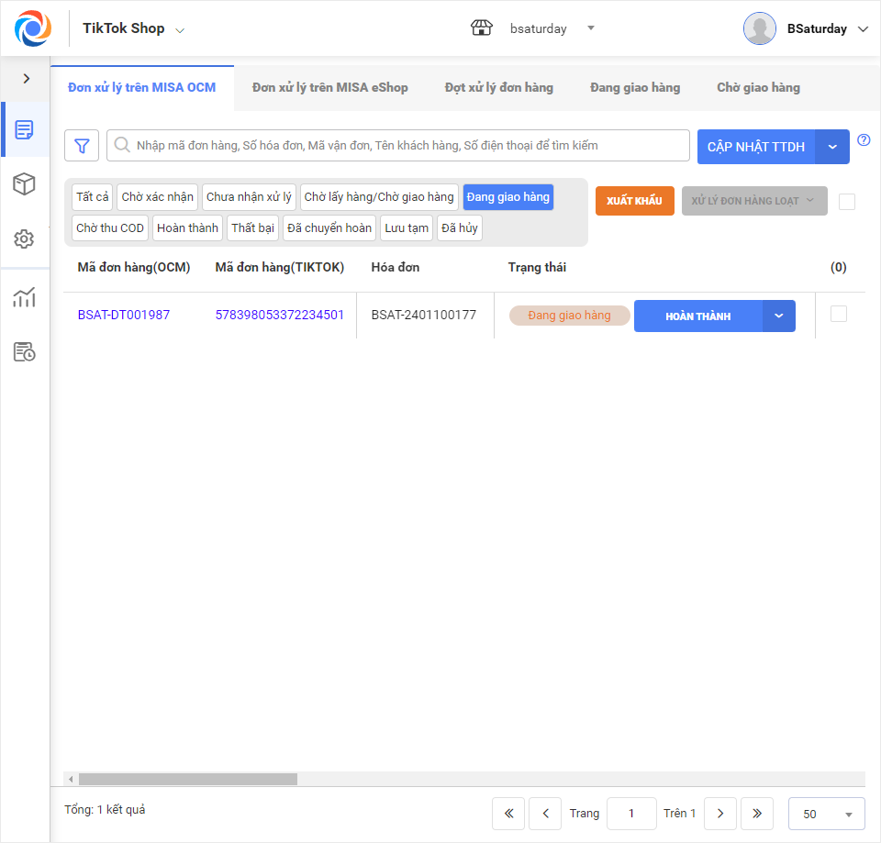Open the orders list sidebar icon
This screenshot has width=881, height=843.
(24, 129)
